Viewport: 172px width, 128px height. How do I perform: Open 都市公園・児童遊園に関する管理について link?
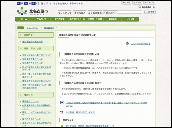tap(37, 76)
